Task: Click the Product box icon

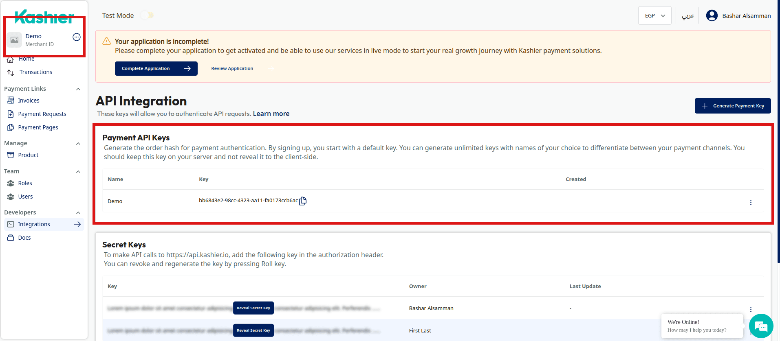Action: (11, 155)
